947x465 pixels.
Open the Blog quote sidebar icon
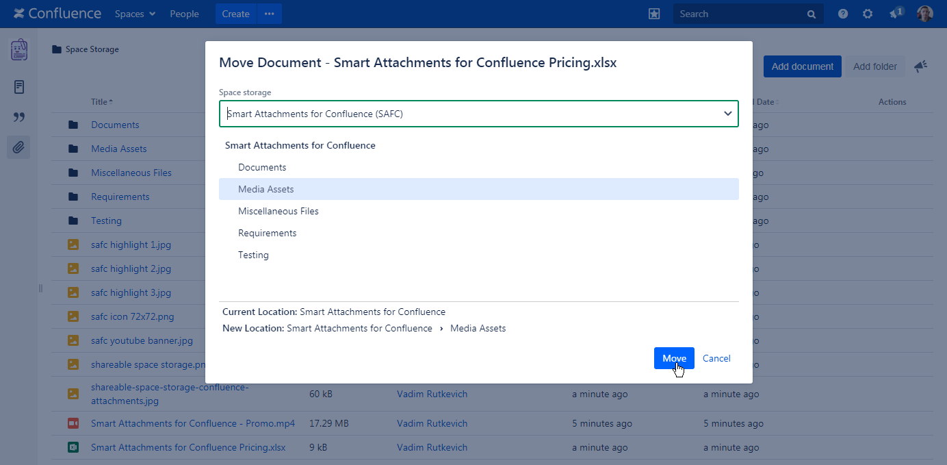click(x=18, y=117)
